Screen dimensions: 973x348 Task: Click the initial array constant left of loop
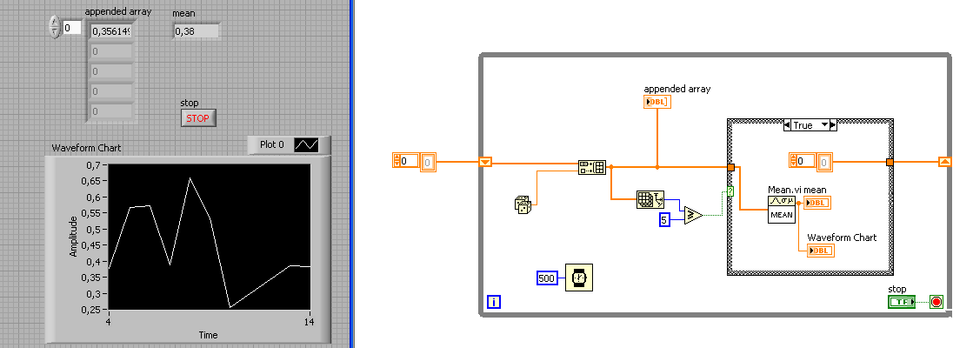pyautogui.click(x=415, y=161)
